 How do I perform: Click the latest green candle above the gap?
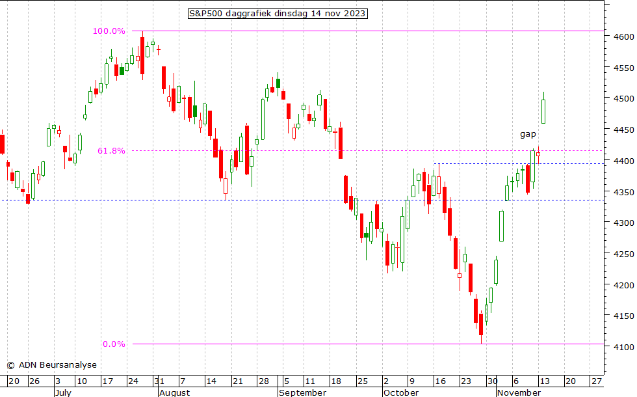[543, 111]
